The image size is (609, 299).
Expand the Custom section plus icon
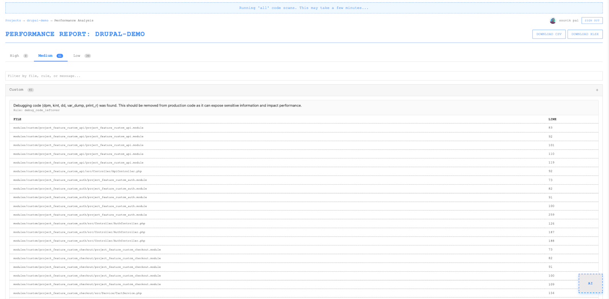(597, 90)
